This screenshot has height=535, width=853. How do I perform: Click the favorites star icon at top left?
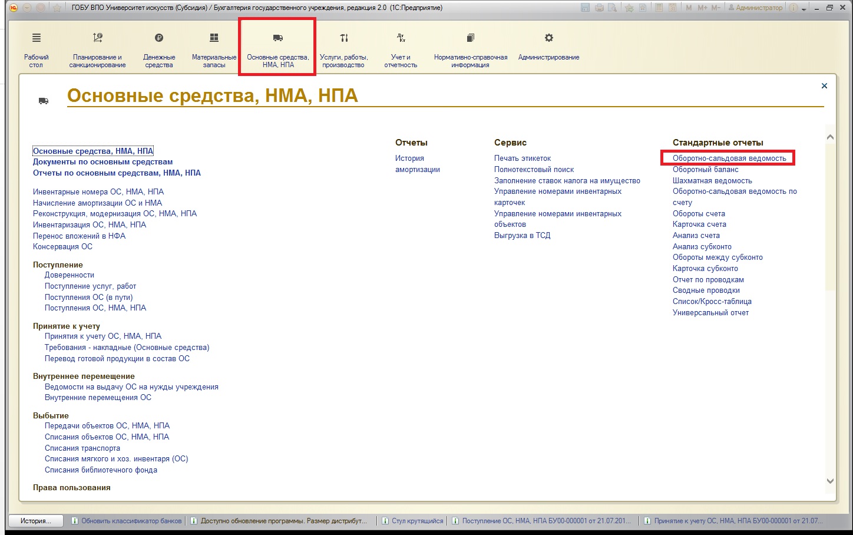[x=57, y=8]
